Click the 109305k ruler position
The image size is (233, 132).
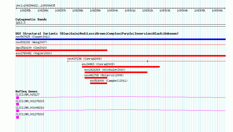tap(200, 10)
